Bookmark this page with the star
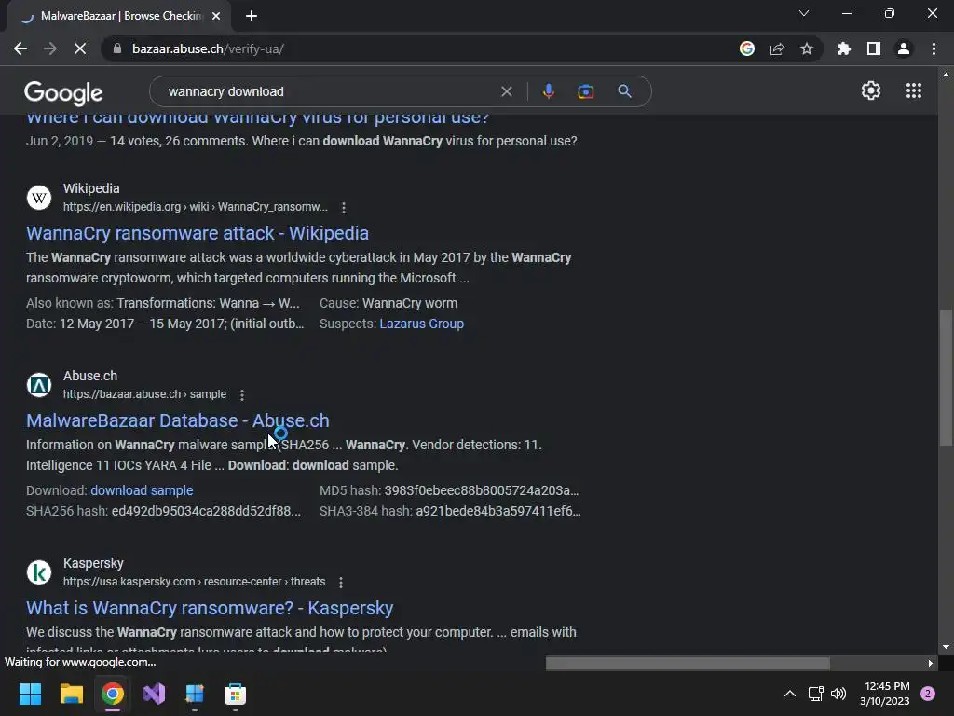This screenshot has height=716, width=954. click(807, 48)
